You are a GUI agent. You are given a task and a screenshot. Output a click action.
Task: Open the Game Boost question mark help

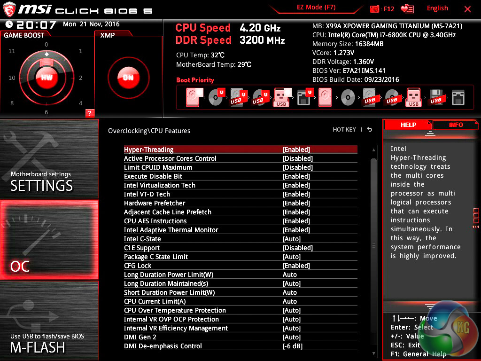(90, 113)
